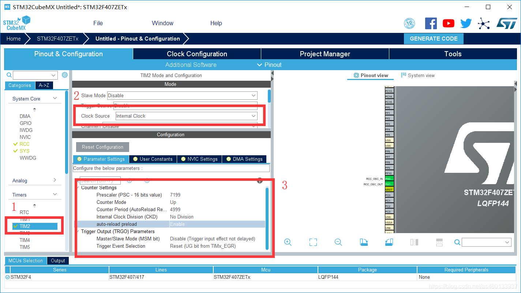
Task: Select GPIO under System Core
Action: pyautogui.click(x=26, y=123)
